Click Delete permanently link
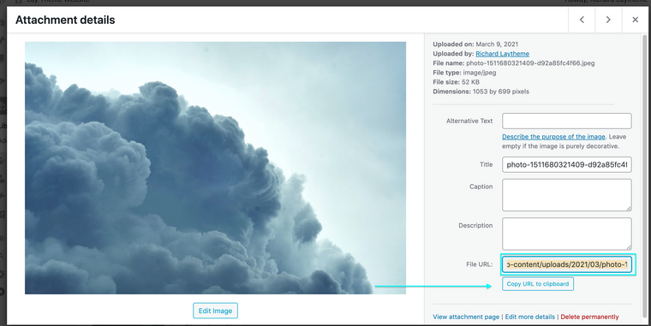 [x=589, y=317]
